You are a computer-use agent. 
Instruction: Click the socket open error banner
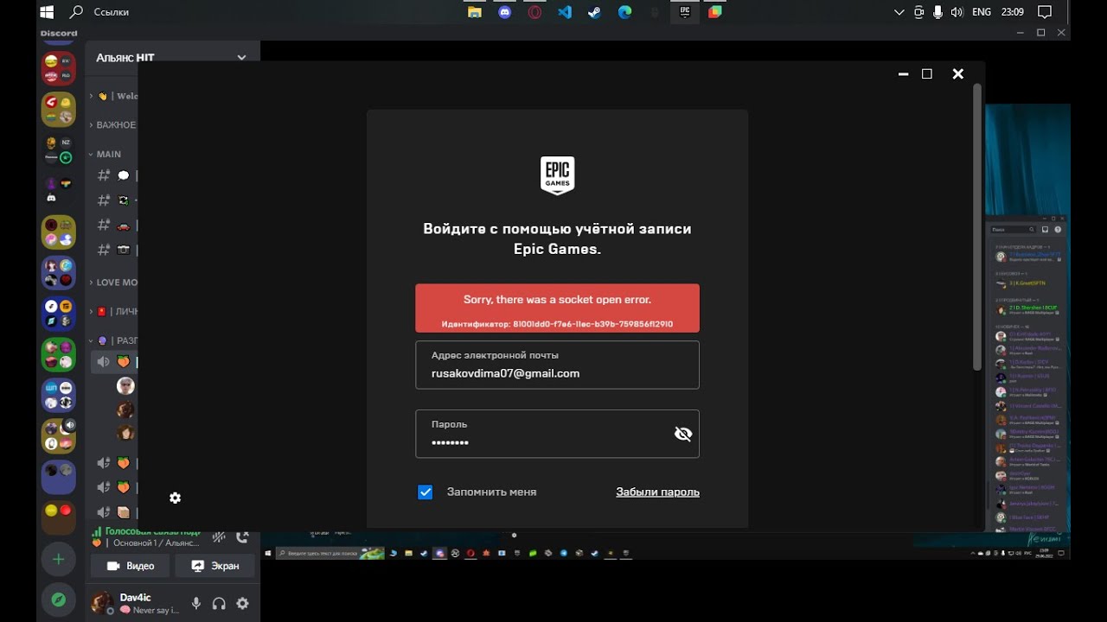(557, 308)
